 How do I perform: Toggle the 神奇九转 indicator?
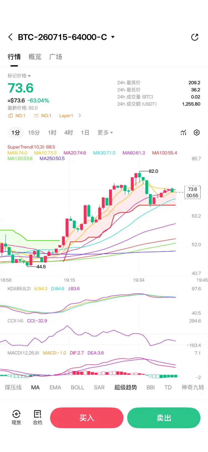pos(193,387)
